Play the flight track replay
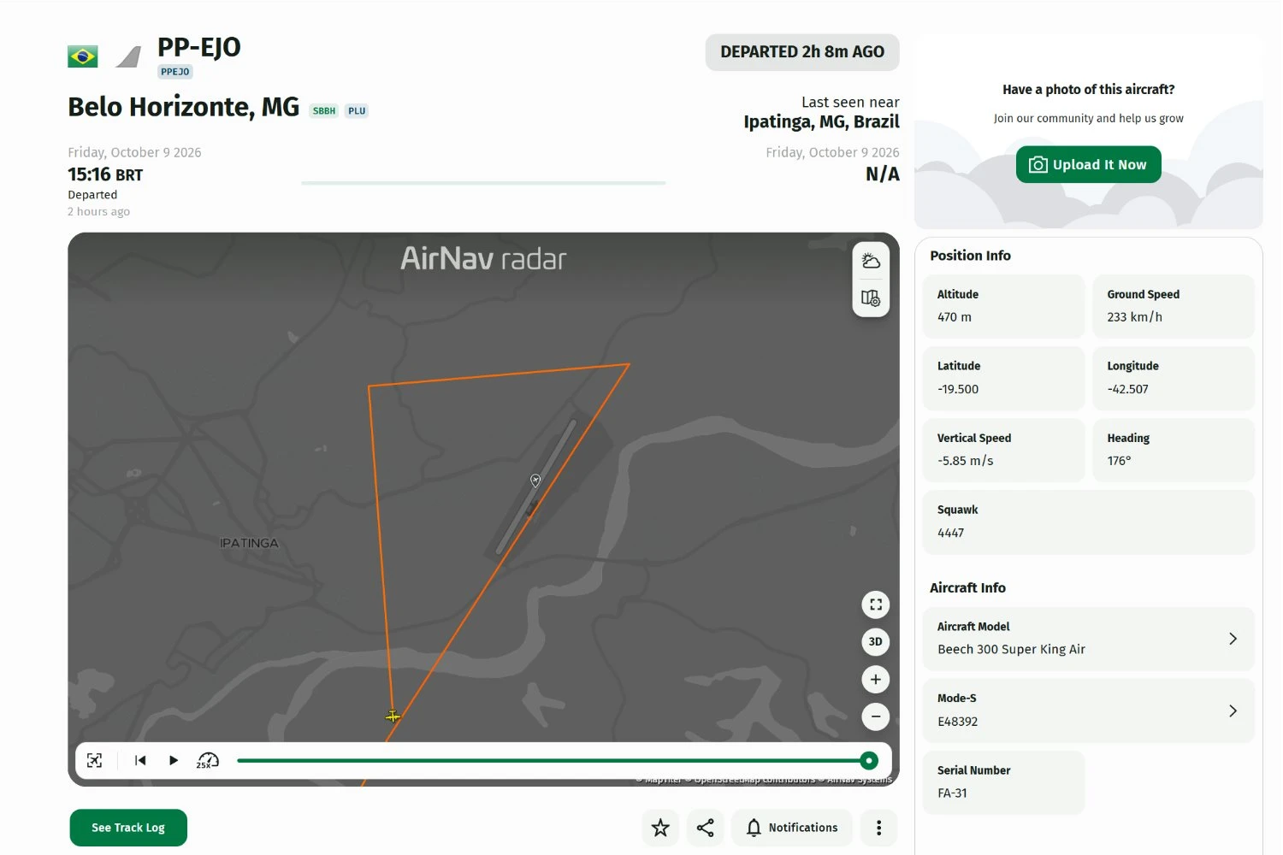This screenshot has height=855, width=1283. pyautogui.click(x=174, y=760)
